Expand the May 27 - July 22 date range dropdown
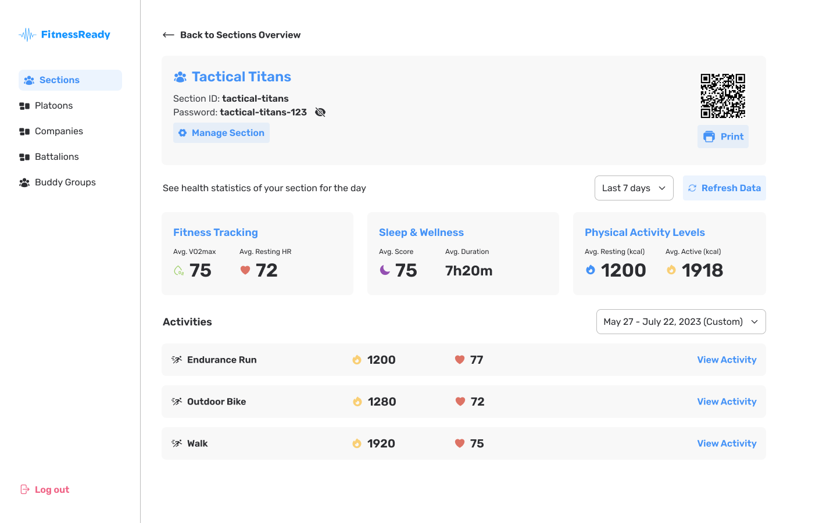Viewport: 837px width, 523px height. point(681,322)
